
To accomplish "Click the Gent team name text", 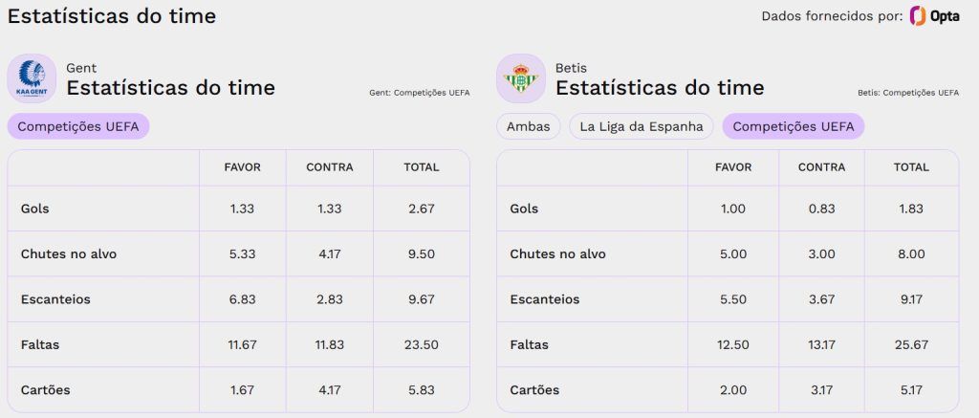I will point(81,68).
